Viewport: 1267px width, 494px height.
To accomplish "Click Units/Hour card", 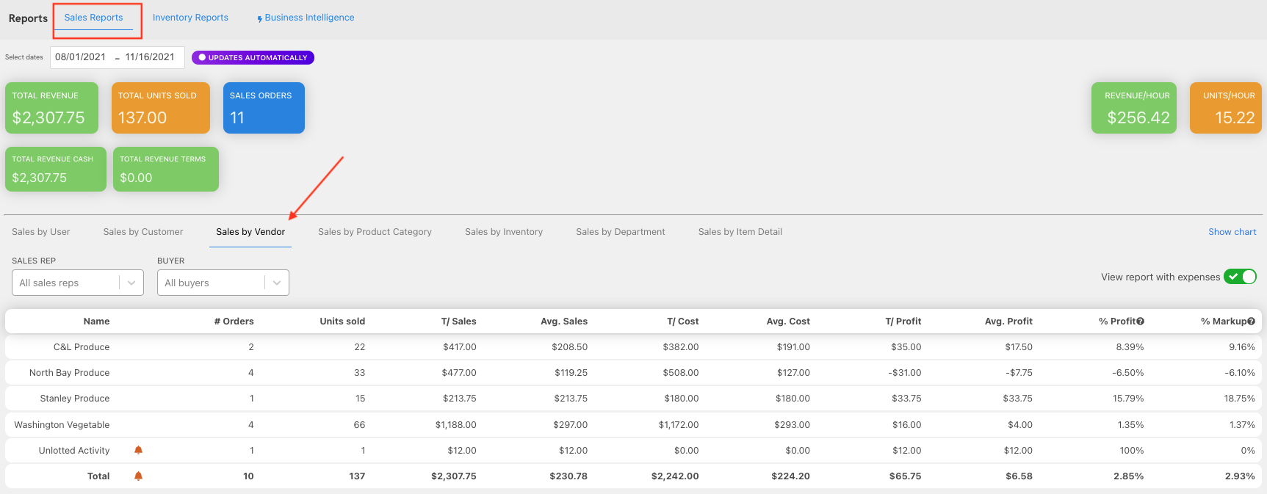I will 1226,108.
